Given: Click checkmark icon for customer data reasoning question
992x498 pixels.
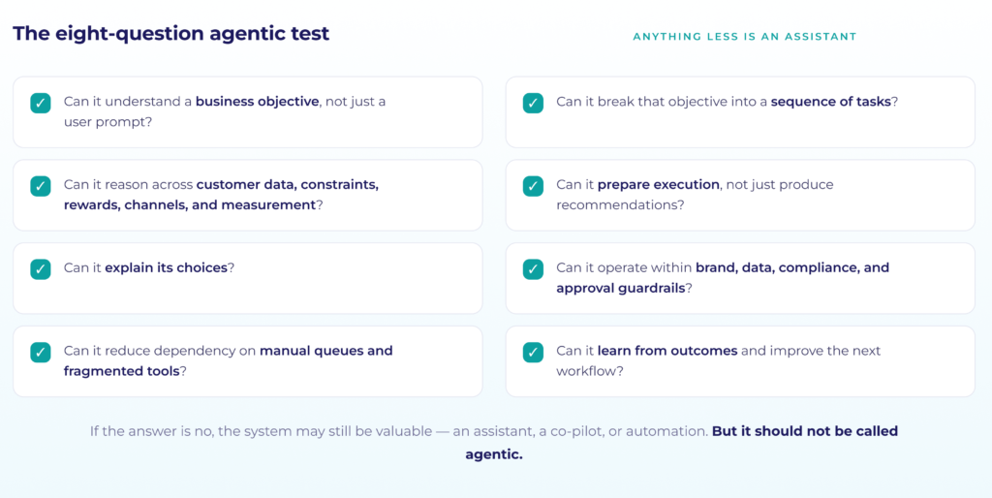Looking at the screenshot, I should click(x=41, y=186).
